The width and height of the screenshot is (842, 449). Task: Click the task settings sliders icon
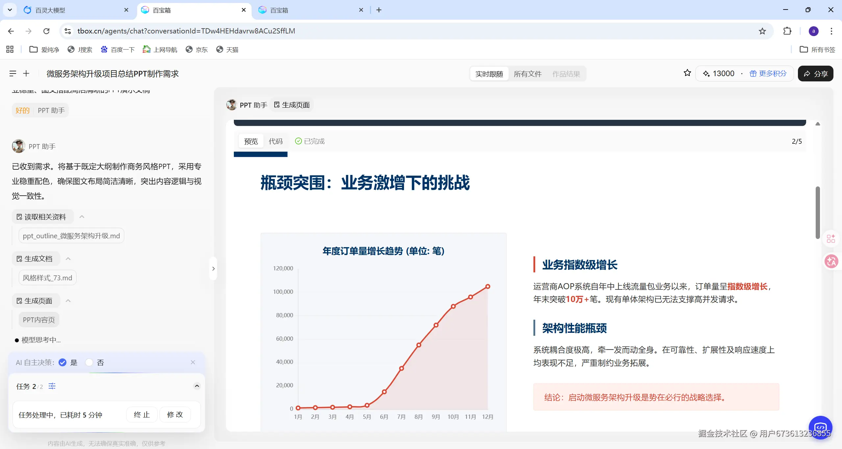coord(52,386)
